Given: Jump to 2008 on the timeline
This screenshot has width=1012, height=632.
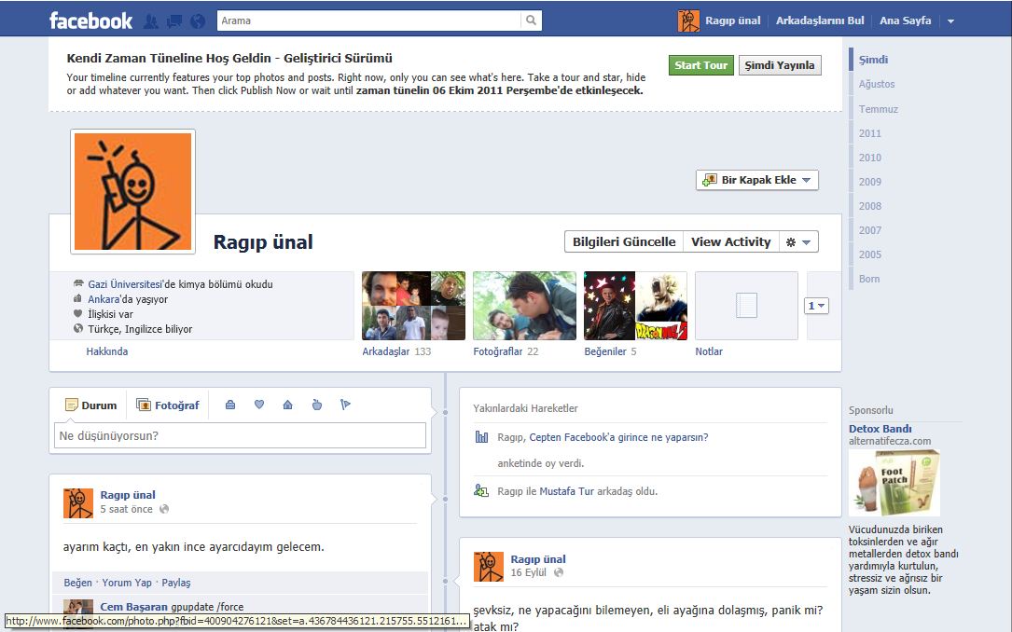Looking at the screenshot, I should coord(870,206).
